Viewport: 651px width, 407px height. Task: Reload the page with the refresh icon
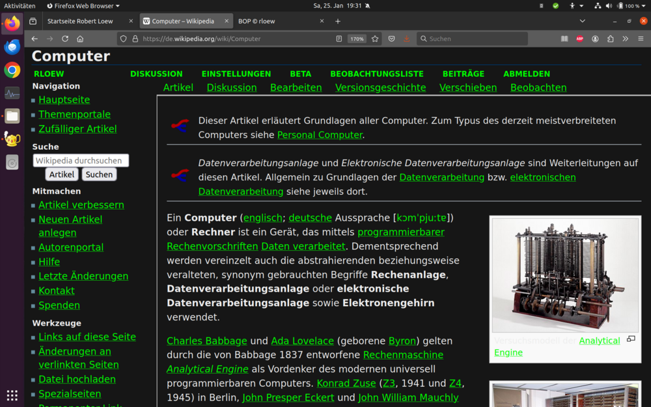[x=65, y=39]
